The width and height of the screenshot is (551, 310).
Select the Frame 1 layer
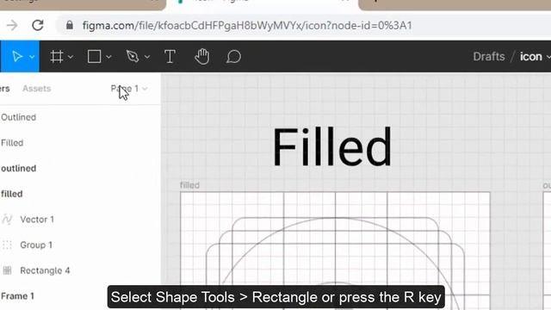point(17,296)
